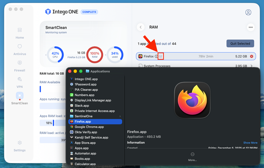The height and width of the screenshot is (168, 264).
Task: Click the 42% CPU gauge
Action: pyautogui.click(x=55, y=55)
